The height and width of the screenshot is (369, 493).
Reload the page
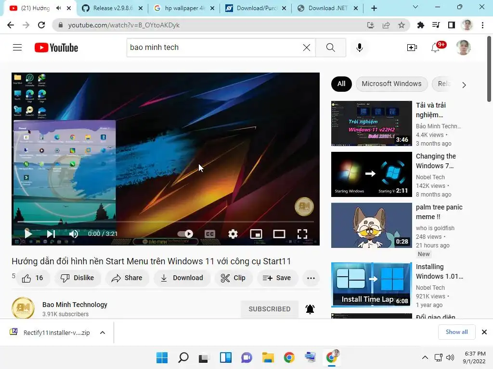(x=41, y=25)
